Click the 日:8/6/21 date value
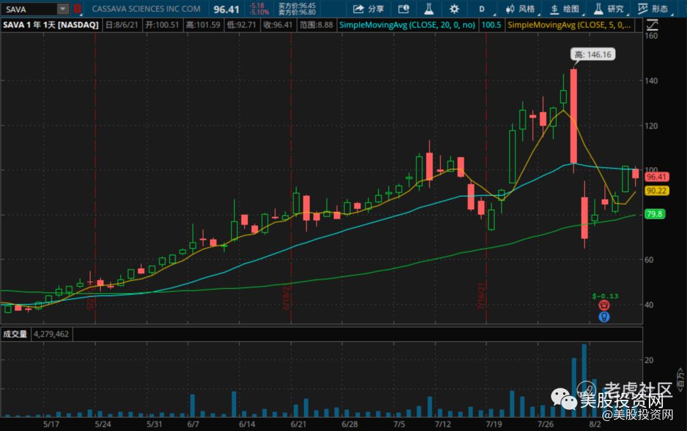This screenshot has width=687, height=431. [121, 25]
